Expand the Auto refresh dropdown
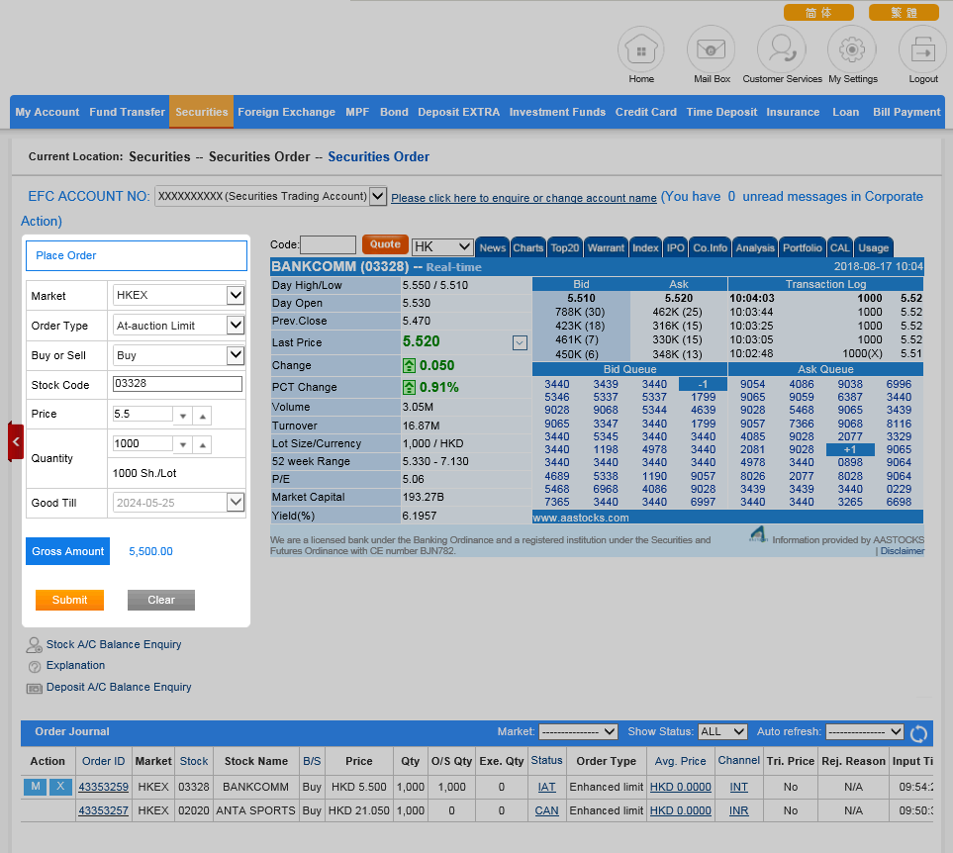 [x=864, y=732]
